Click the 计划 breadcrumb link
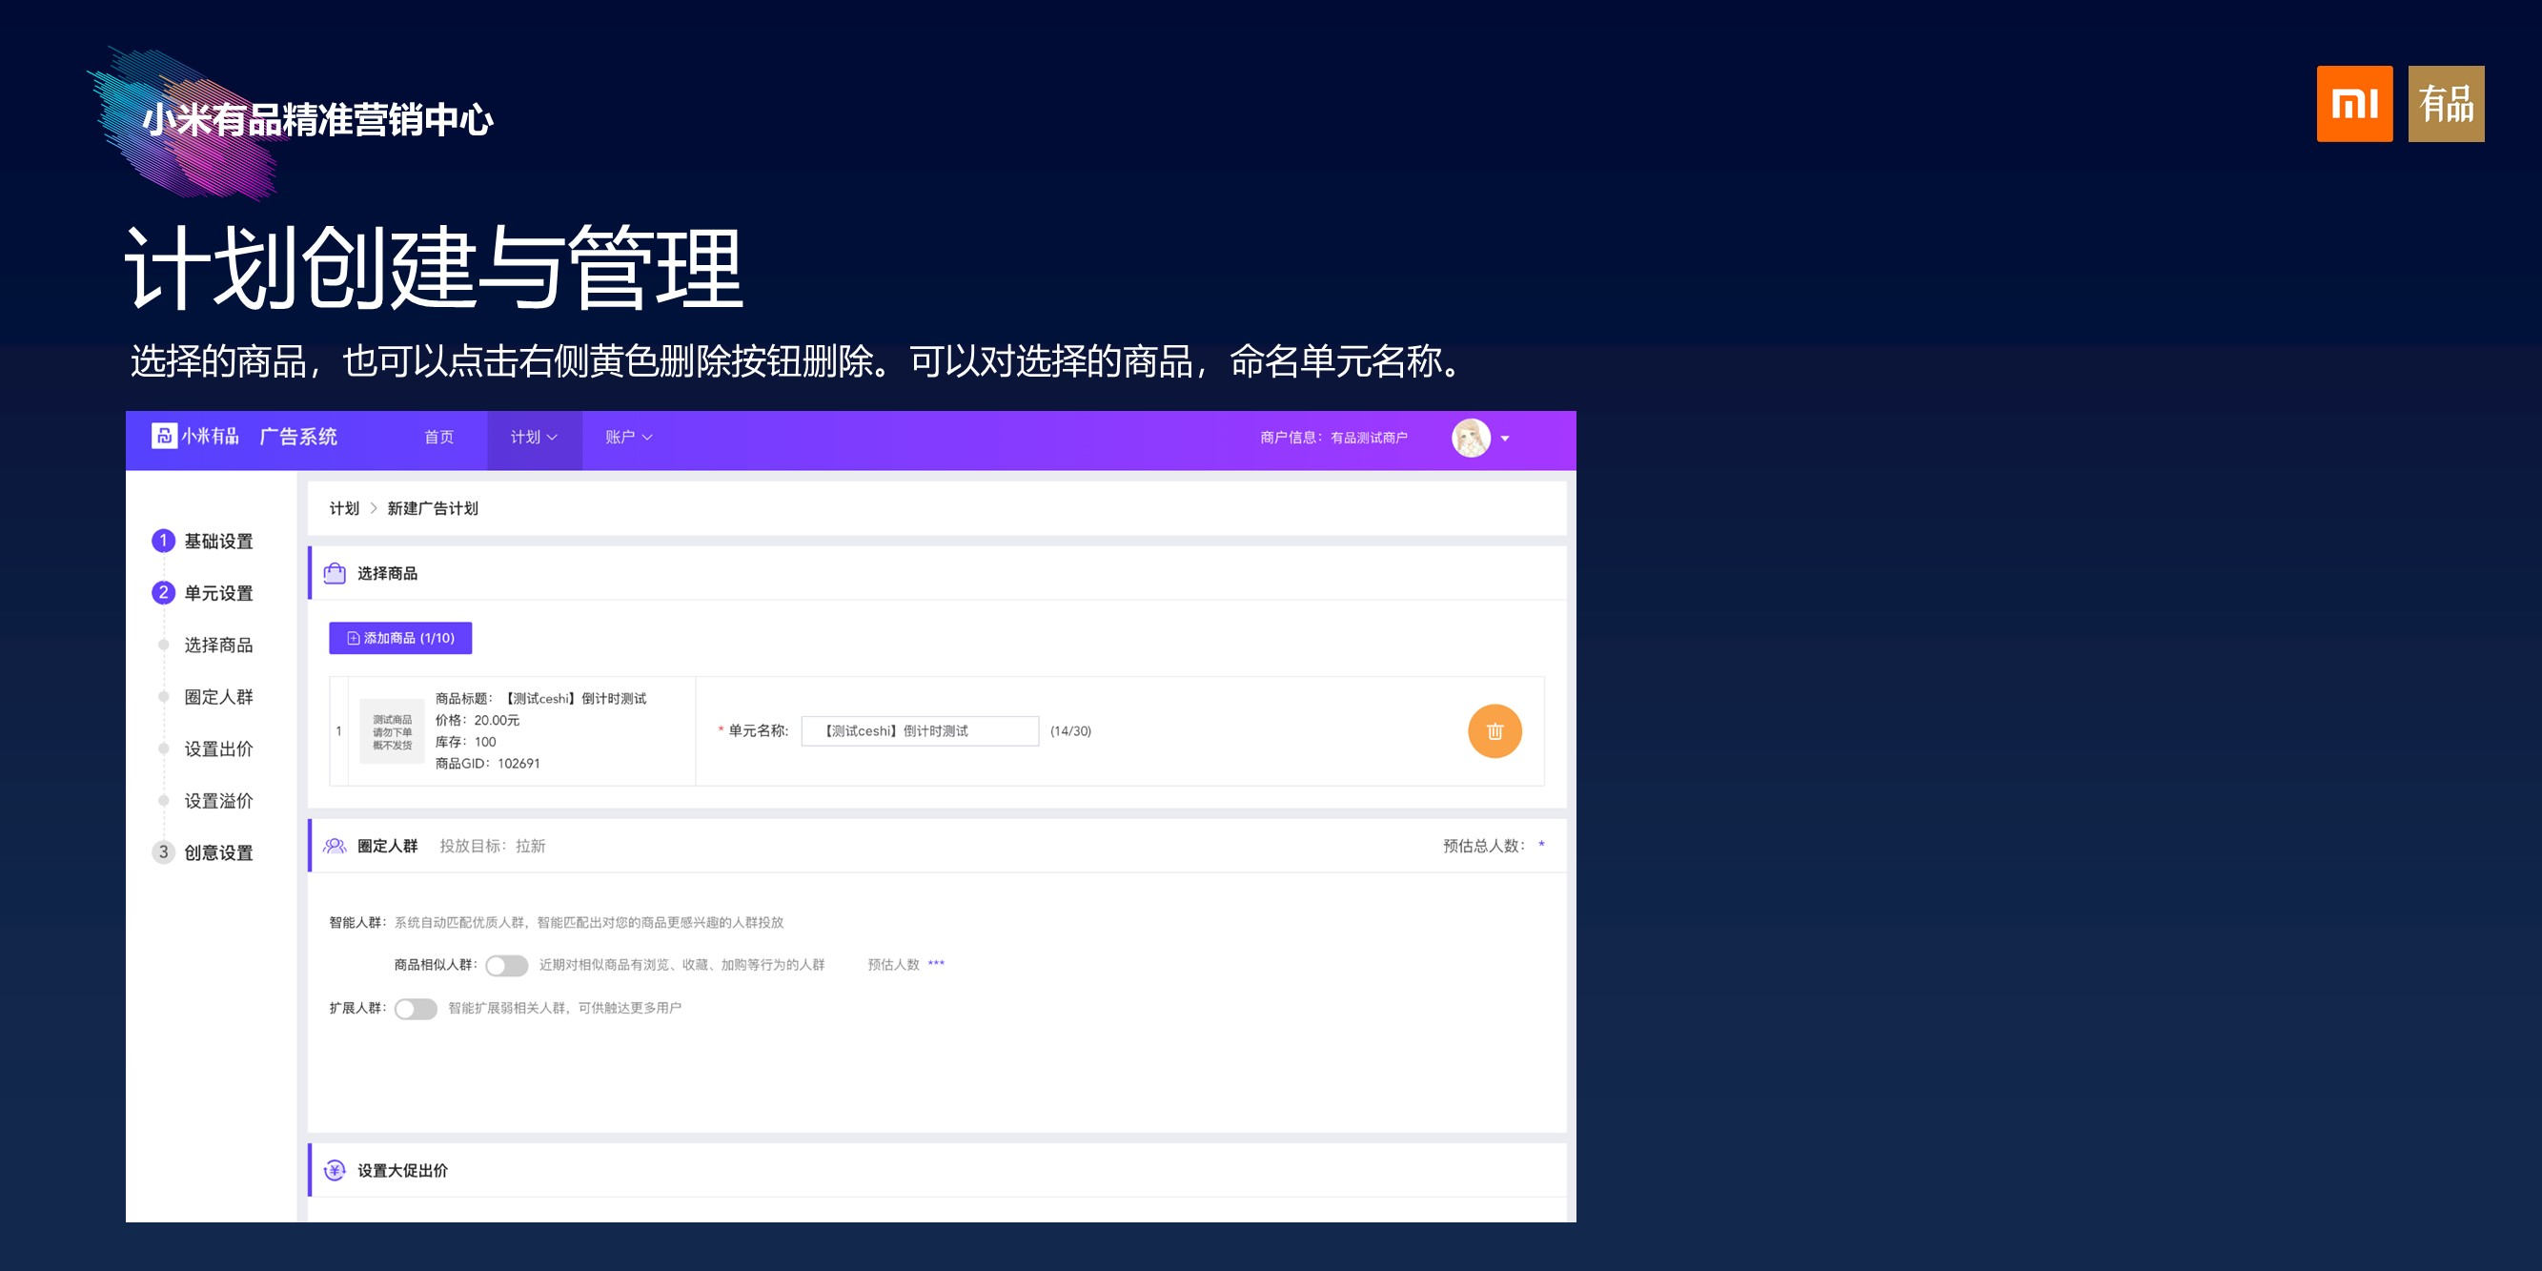This screenshot has width=2542, height=1271. click(x=343, y=508)
